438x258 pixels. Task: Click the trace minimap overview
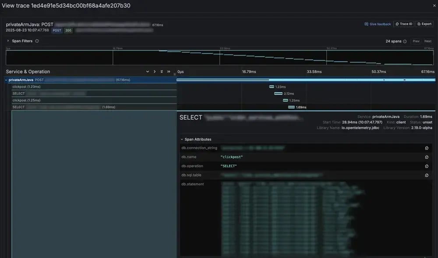coord(219,57)
